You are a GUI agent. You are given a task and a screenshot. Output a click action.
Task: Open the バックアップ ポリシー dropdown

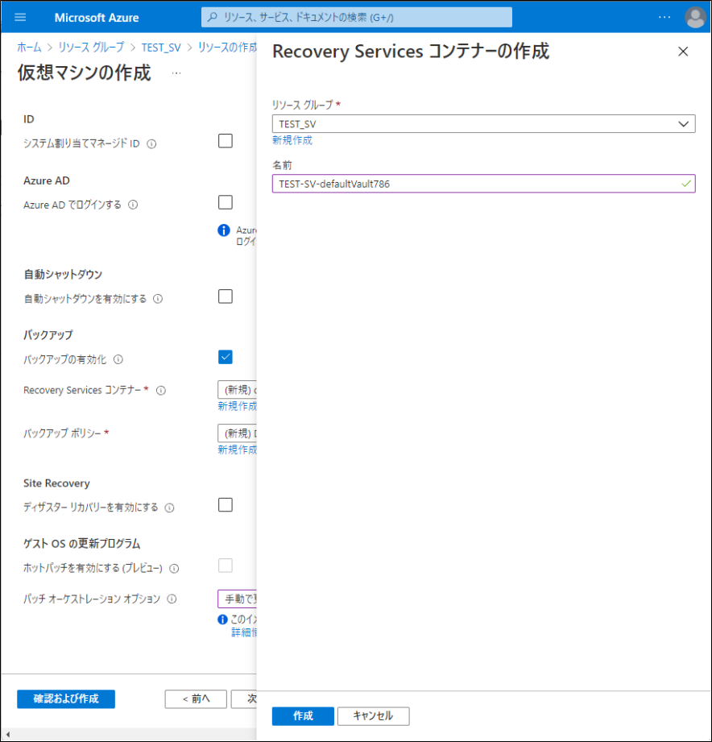click(x=237, y=433)
